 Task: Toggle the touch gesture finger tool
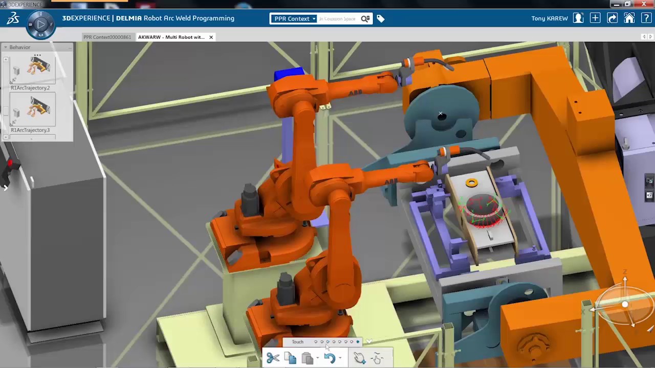point(378,358)
